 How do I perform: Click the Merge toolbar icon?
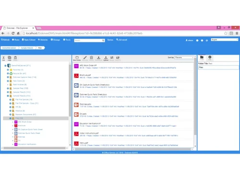pos(112,58)
